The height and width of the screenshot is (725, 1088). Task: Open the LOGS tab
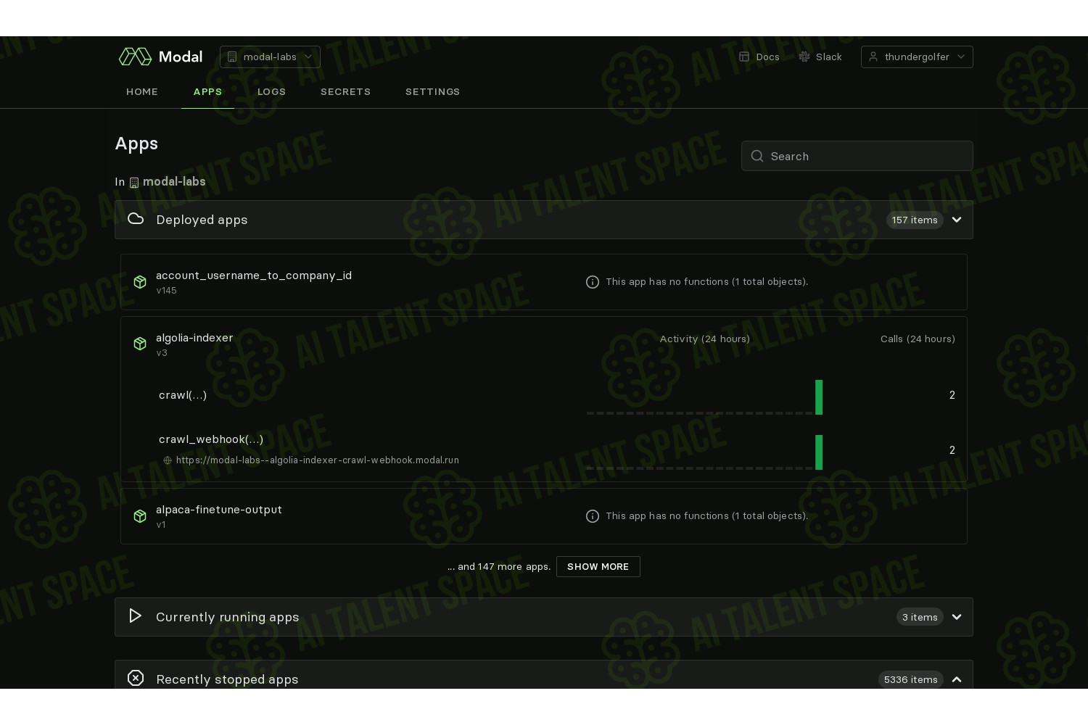[x=271, y=91]
